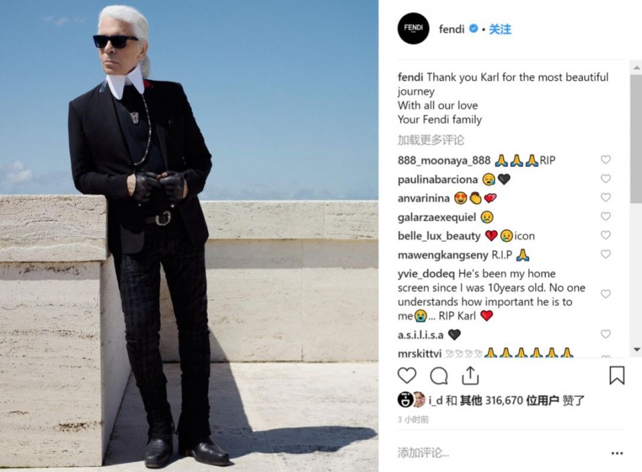Like the post with the heart icon
The image size is (642, 472).
click(x=407, y=375)
